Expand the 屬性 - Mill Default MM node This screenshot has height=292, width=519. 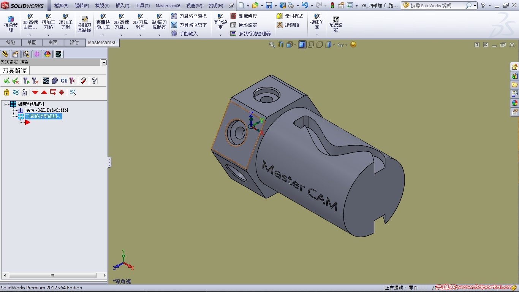click(x=14, y=110)
